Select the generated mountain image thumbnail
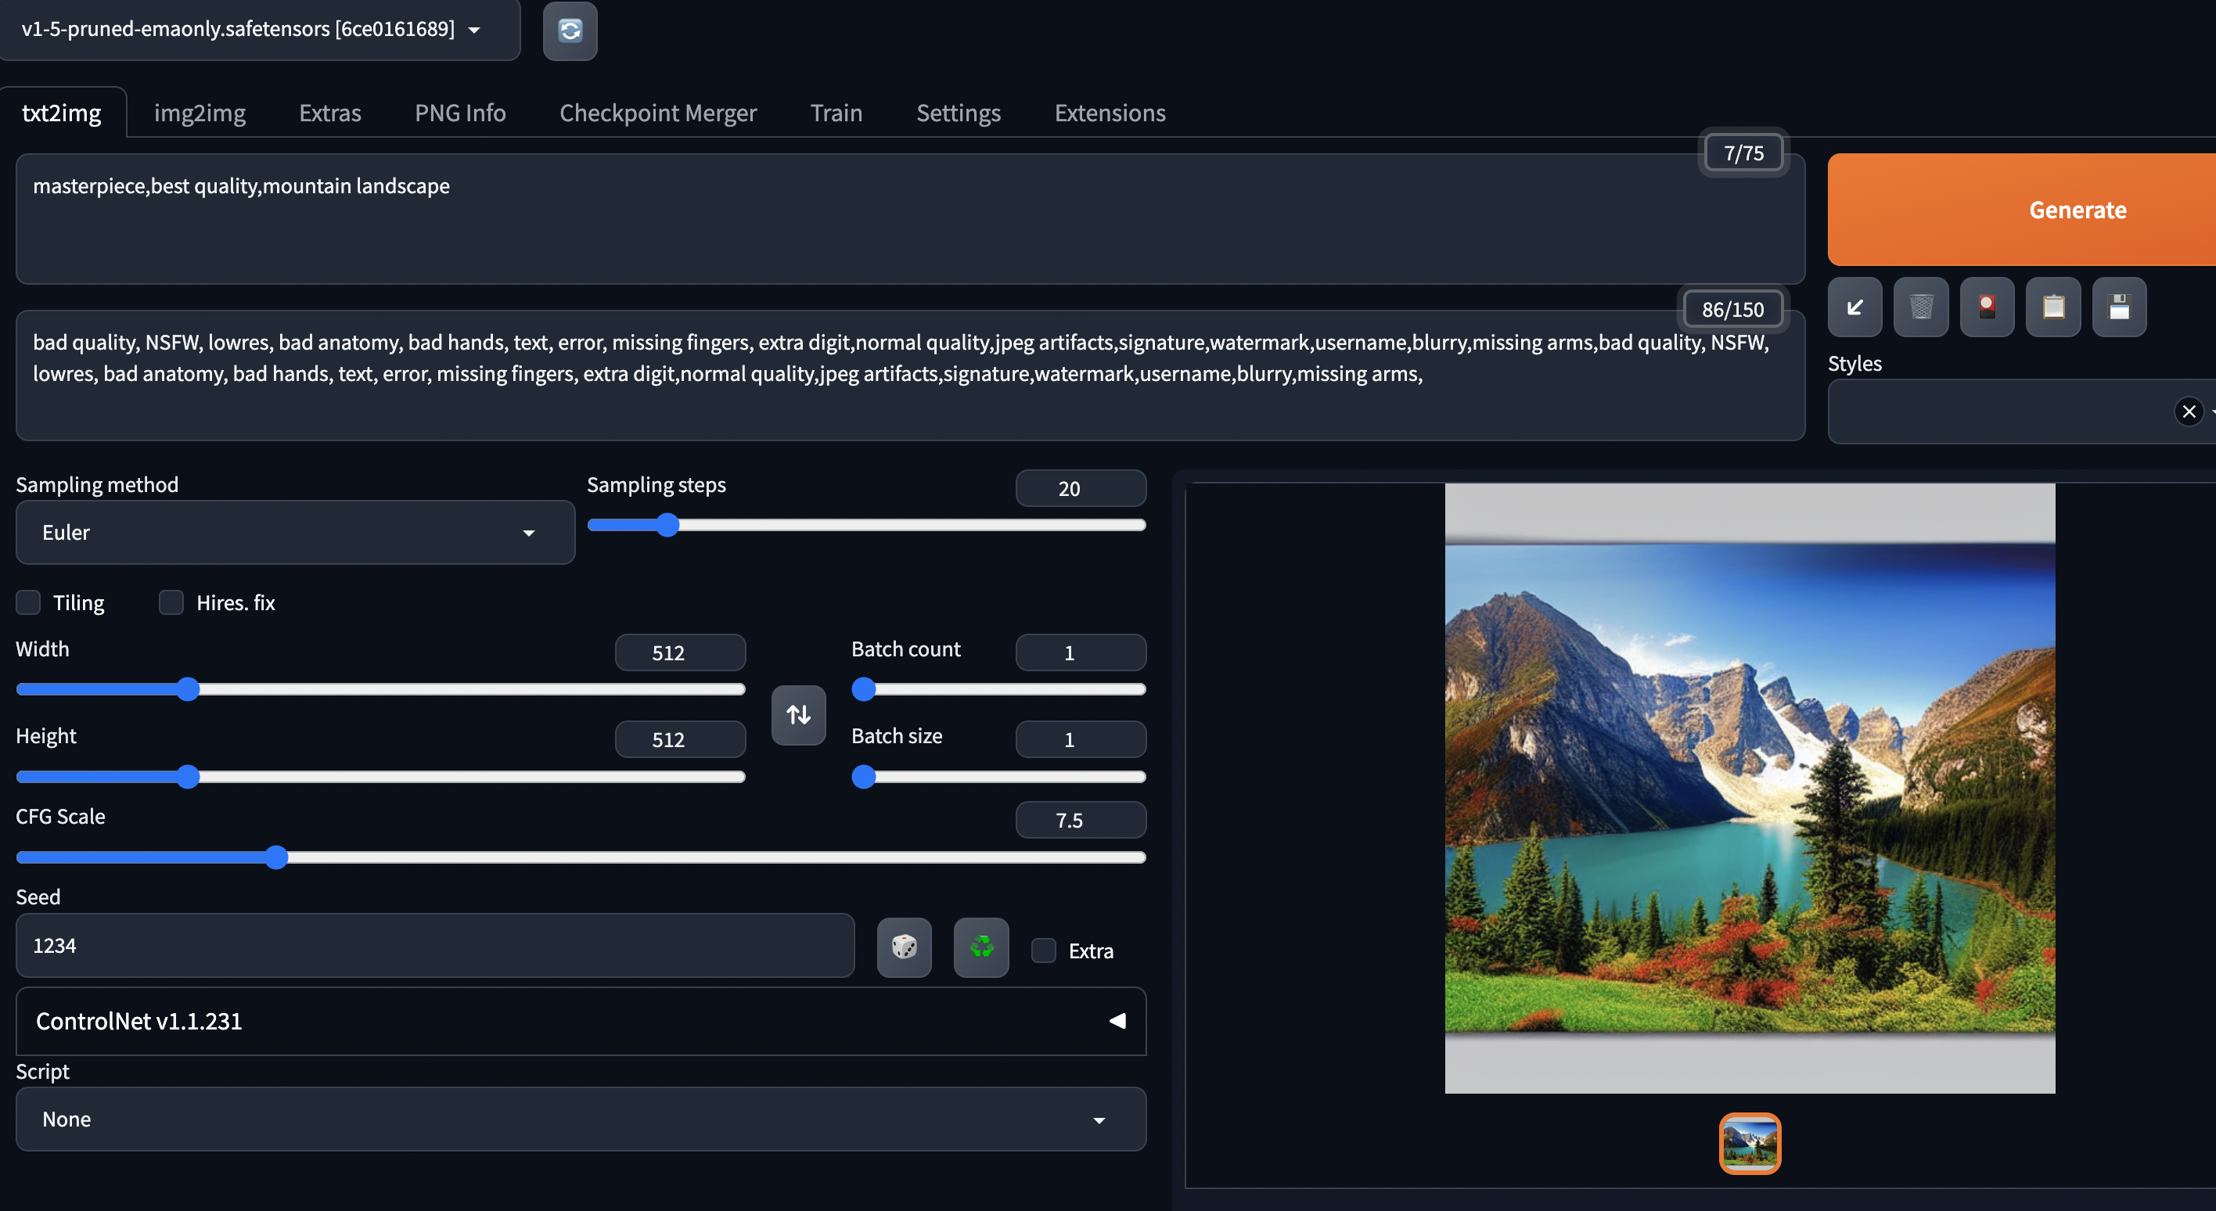 click(x=1750, y=1143)
